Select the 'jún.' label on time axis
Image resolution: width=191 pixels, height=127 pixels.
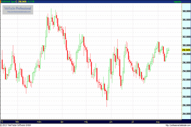(111, 122)
